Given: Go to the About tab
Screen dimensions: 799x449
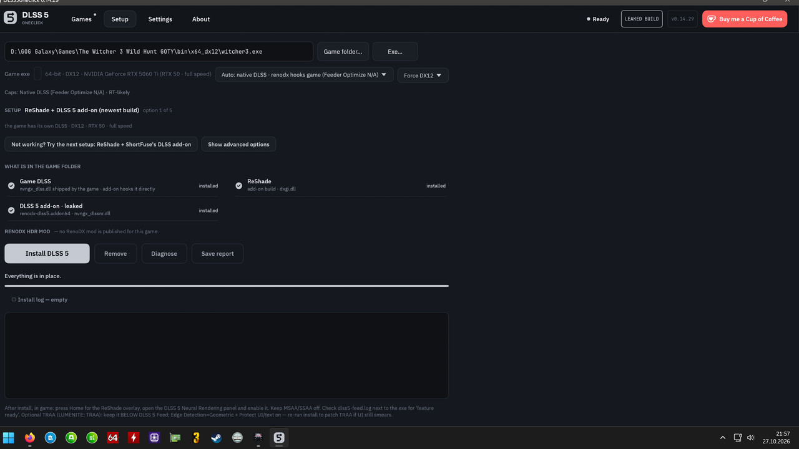Looking at the screenshot, I should (x=201, y=19).
